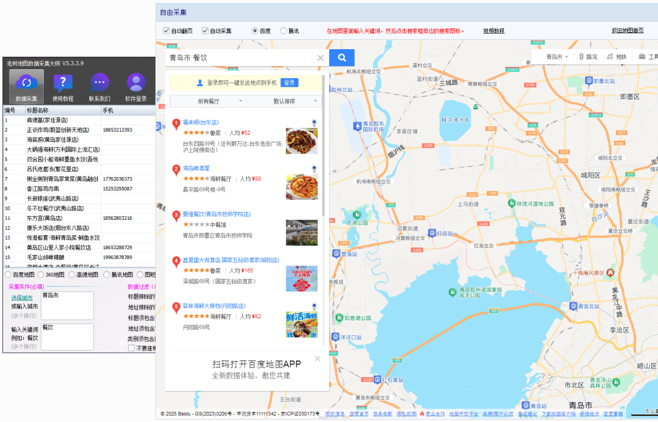Click the 十梅庵风景区 scenic icon on map
658x422 pixels.
tap(610, 273)
